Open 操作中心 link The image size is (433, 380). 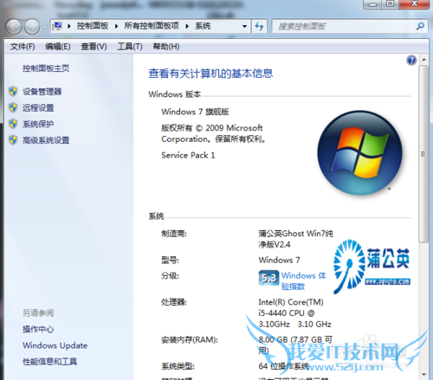(38, 329)
